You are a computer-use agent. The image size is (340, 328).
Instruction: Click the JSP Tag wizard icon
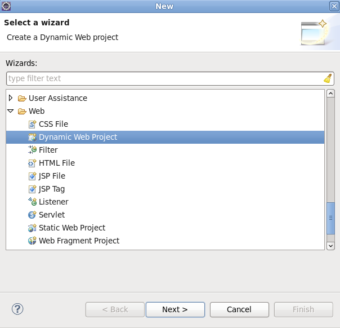click(x=32, y=189)
